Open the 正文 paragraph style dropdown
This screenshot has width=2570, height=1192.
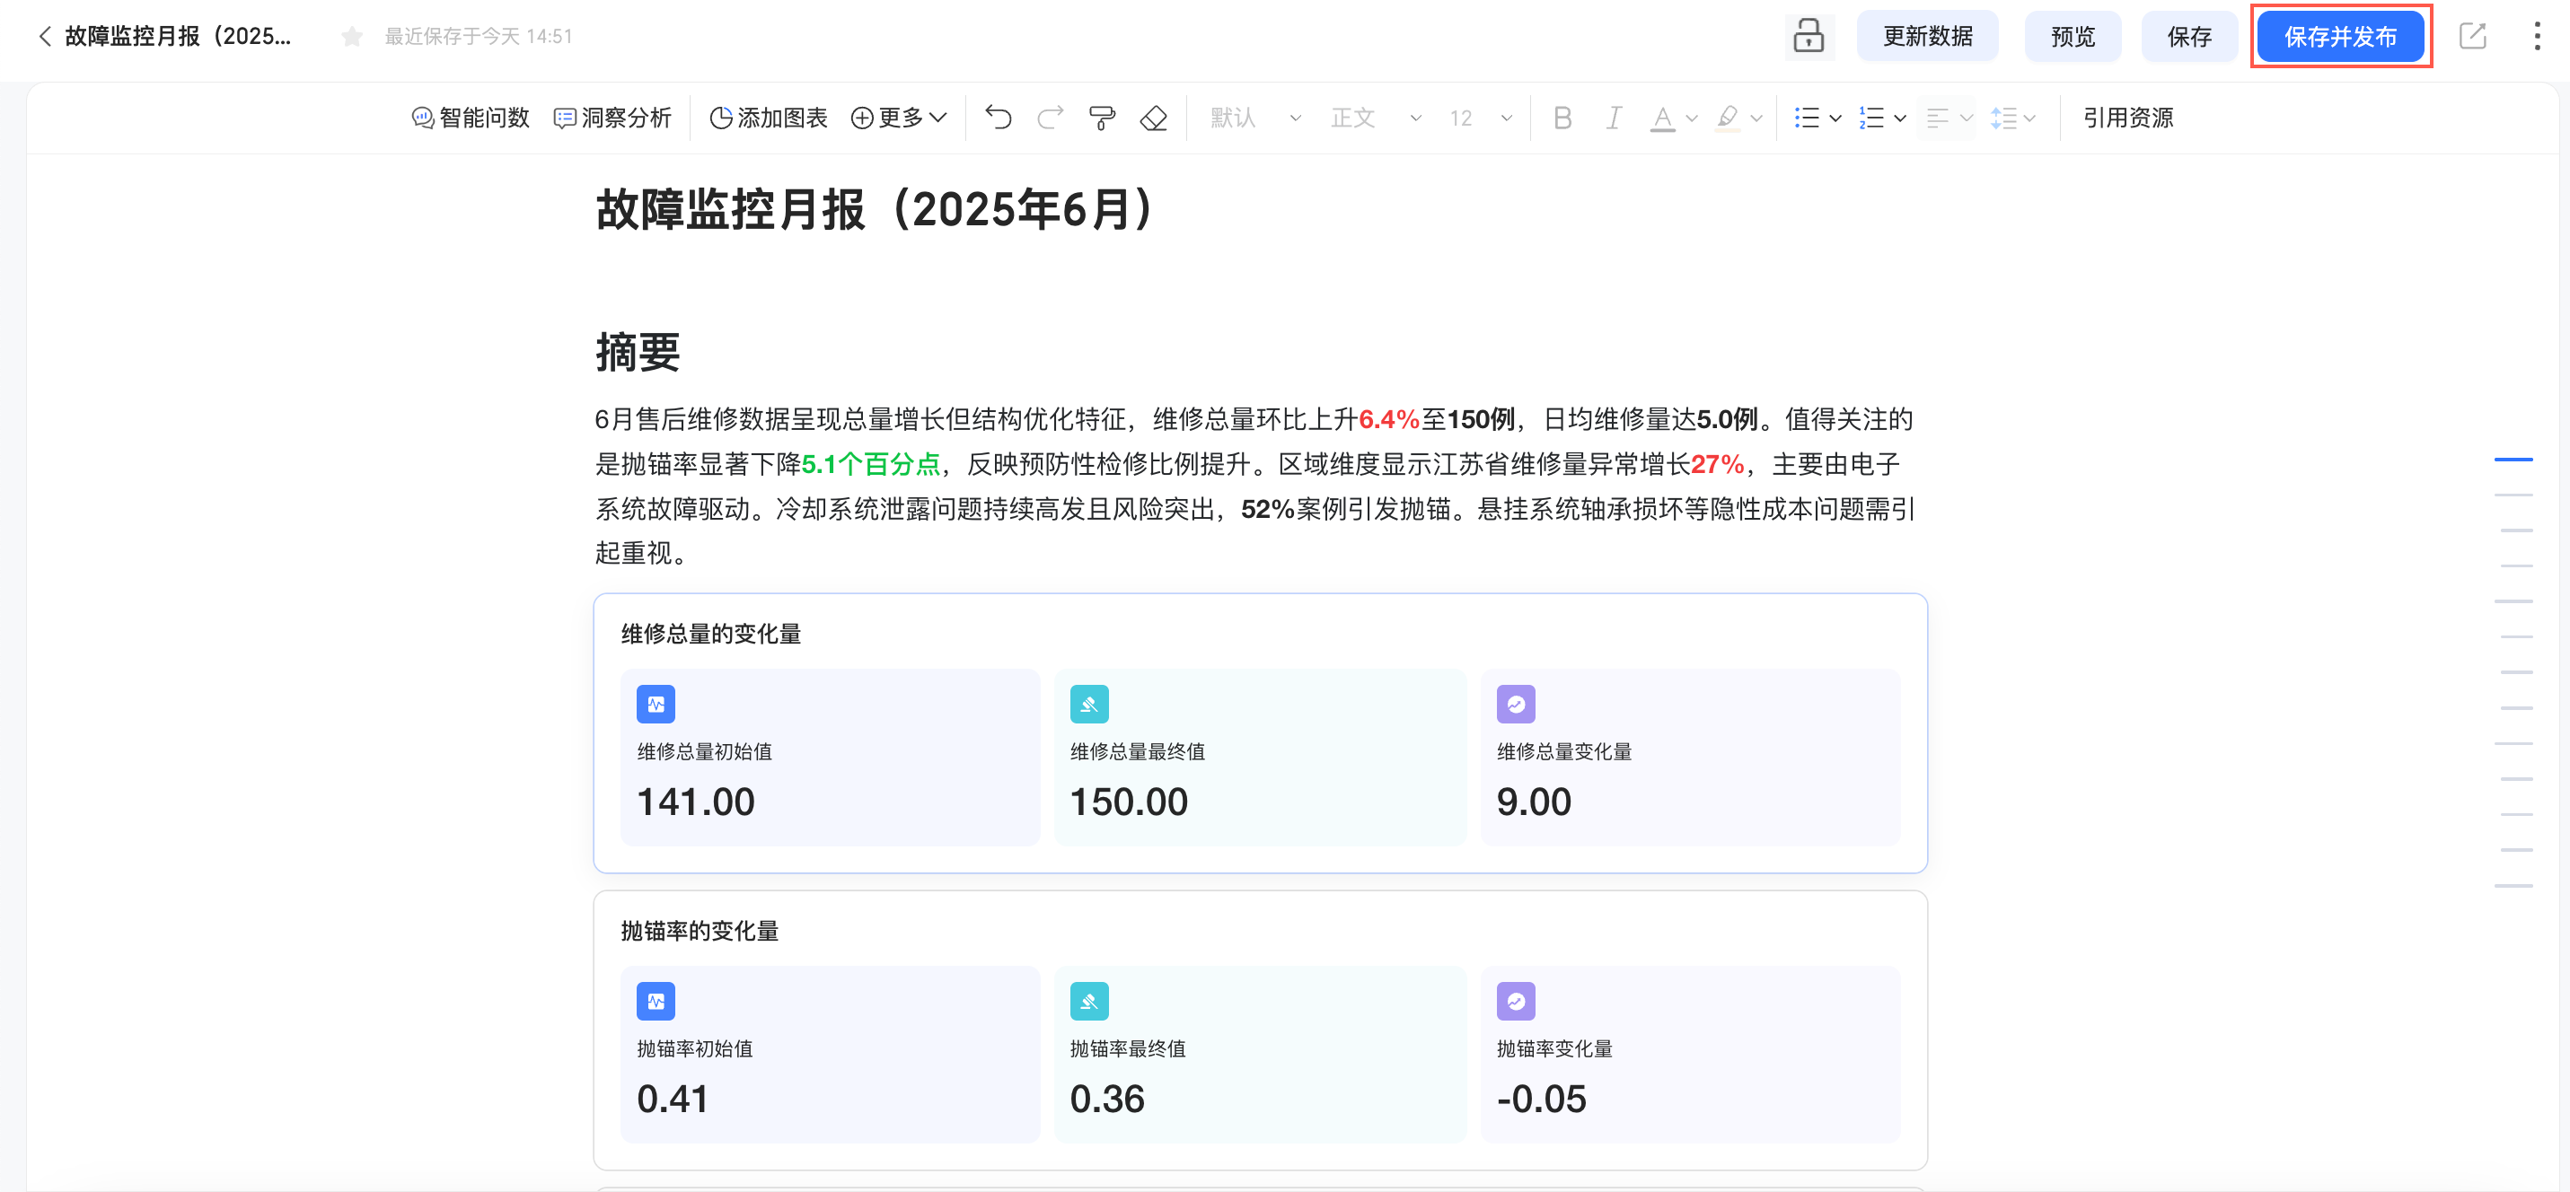(x=1375, y=118)
